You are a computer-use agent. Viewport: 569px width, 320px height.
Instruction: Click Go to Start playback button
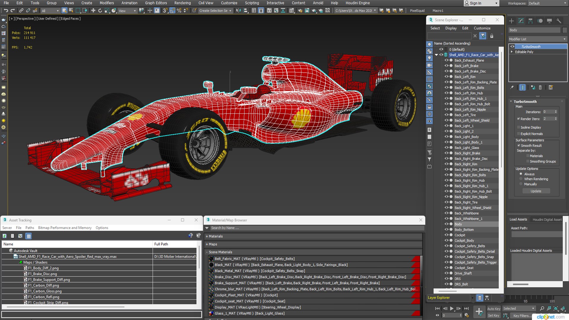[437, 308]
